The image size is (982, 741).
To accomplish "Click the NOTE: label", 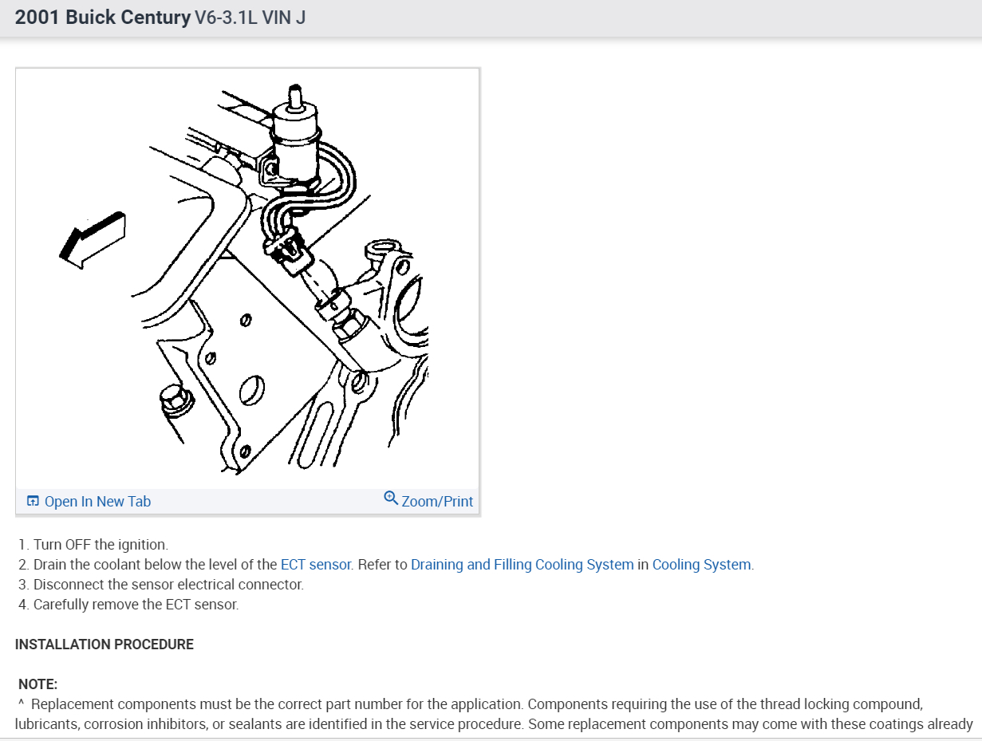I will tap(38, 684).
